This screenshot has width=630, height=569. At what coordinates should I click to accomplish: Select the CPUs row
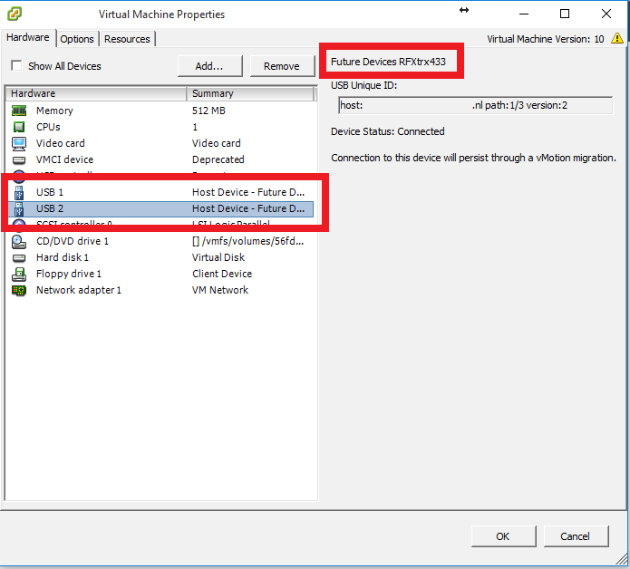pos(160,127)
